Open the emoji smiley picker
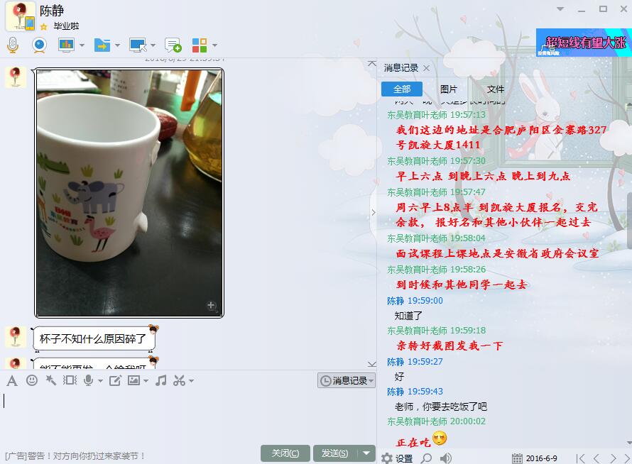Image resolution: width=632 pixels, height=464 pixels. [x=31, y=380]
